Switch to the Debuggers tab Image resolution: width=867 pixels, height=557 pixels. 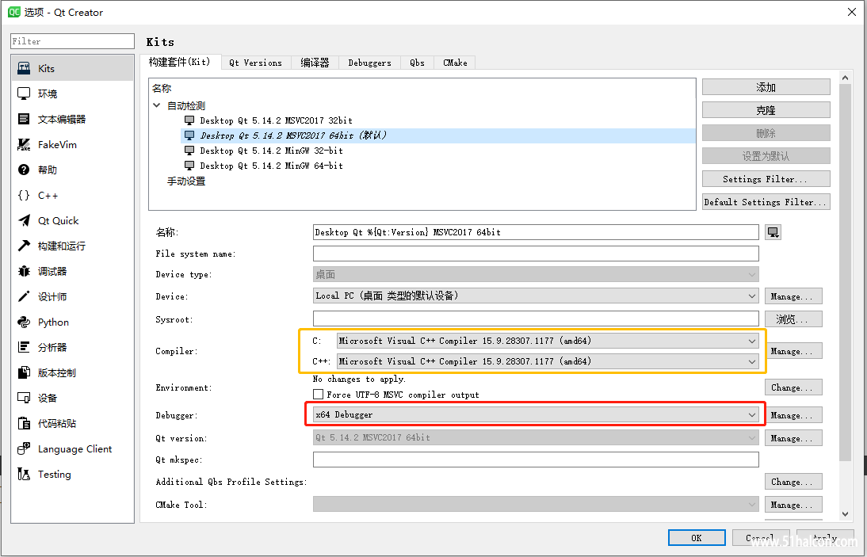click(x=370, y=63)
